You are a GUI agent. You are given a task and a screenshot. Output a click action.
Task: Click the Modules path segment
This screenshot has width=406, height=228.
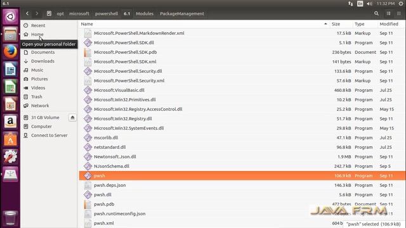145,14
